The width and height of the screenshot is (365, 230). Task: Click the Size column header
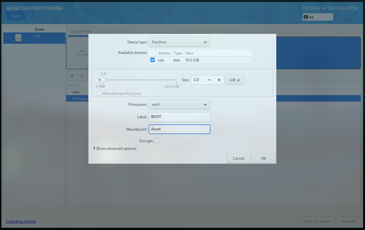[218, 53]
